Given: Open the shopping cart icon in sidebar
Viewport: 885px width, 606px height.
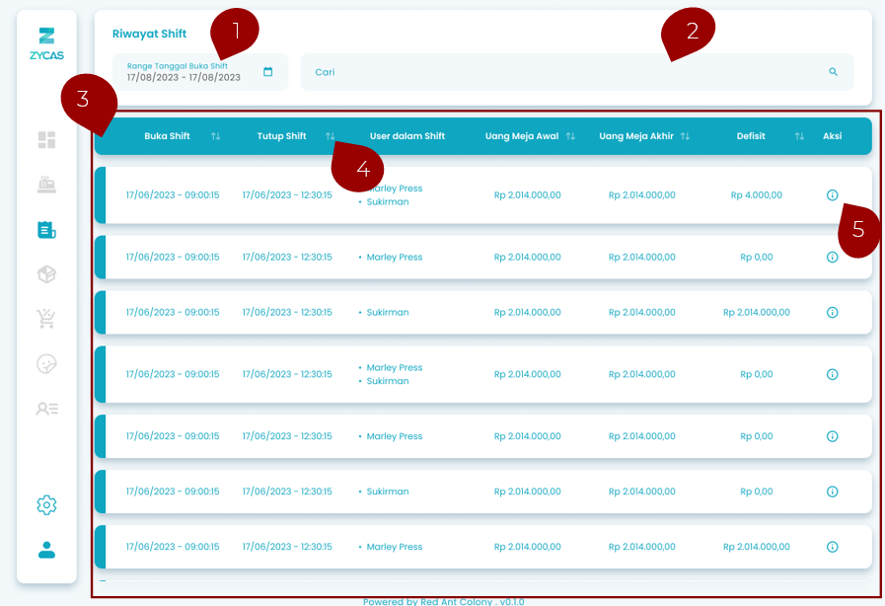Looking at the screenshot, I should coord(46,319).
